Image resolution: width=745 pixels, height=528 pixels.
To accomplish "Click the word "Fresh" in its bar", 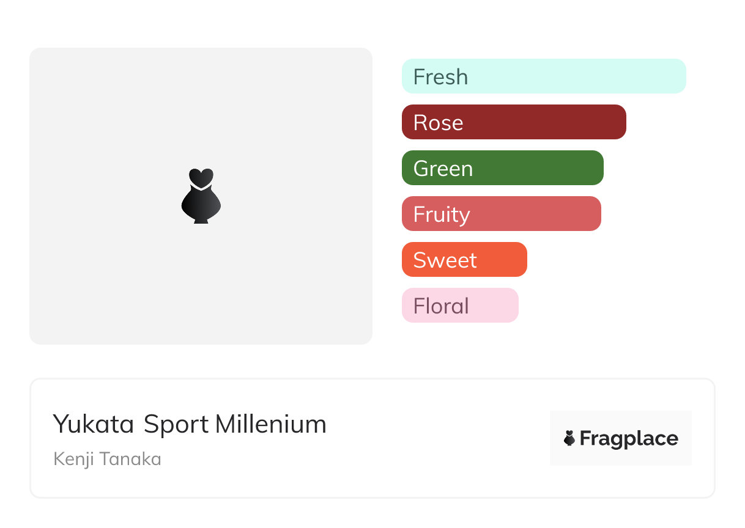I will (440, 77).
